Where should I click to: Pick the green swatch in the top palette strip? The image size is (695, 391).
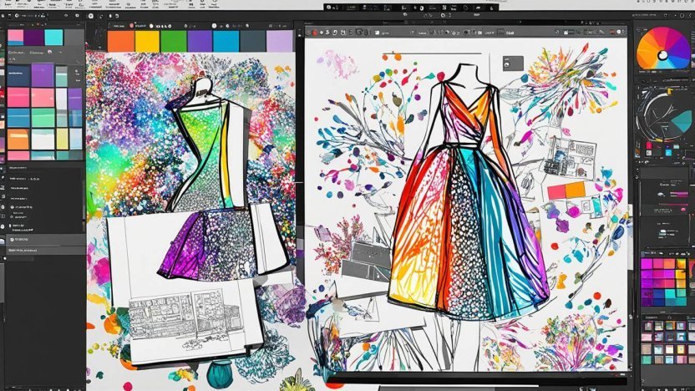tap(173, 41)
